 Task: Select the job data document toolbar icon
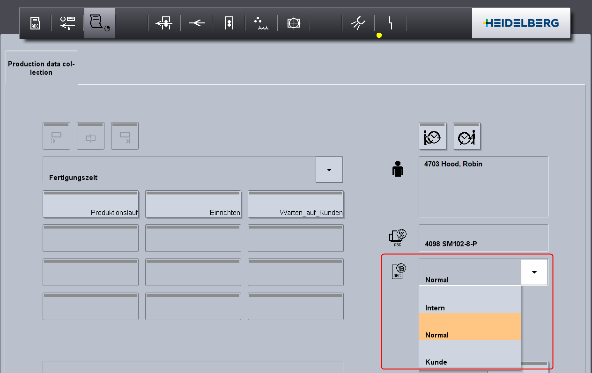pyautogui.click(x=35, y=22)
